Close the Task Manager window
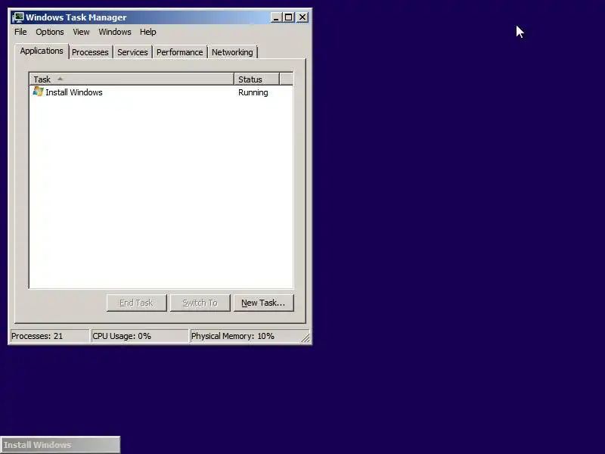605x454 pixels. pos(302,17)
